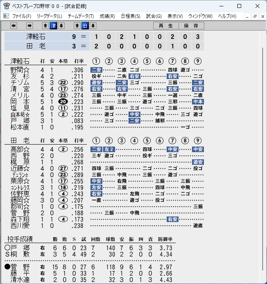Viewport: 267px width, 284px height.
Task: Restore the inner 試合記録 document window
Action: [255, 16]
